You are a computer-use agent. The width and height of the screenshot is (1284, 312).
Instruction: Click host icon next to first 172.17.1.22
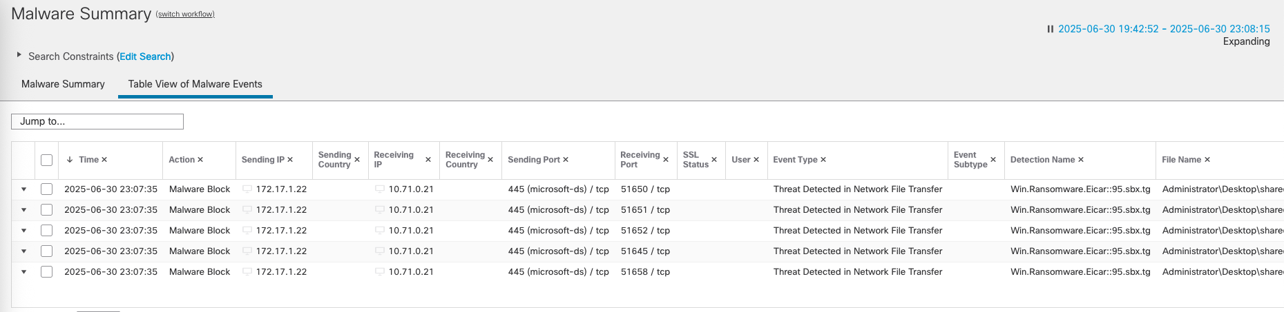click(247, 189)
